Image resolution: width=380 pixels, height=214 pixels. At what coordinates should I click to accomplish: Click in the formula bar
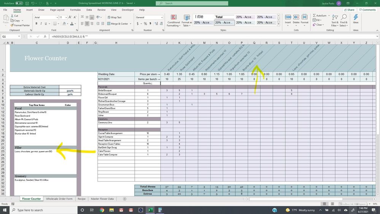coord(213,37)
